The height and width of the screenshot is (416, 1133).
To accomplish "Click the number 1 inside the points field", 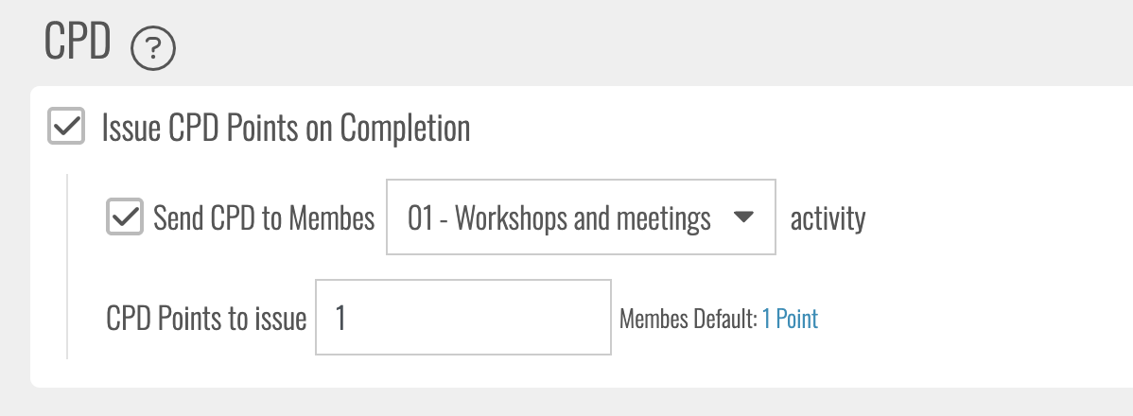I will coord(340,319).
